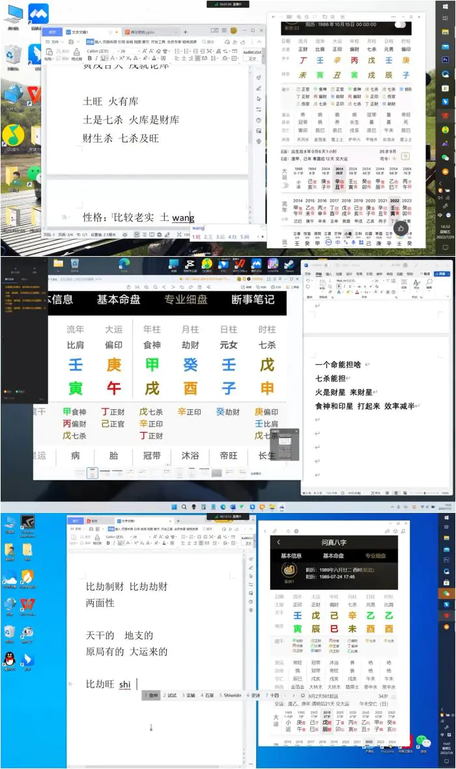Select IME candidate 旺 under typed wang
This screenshot has width=456, height=769.
coord(197,237)
